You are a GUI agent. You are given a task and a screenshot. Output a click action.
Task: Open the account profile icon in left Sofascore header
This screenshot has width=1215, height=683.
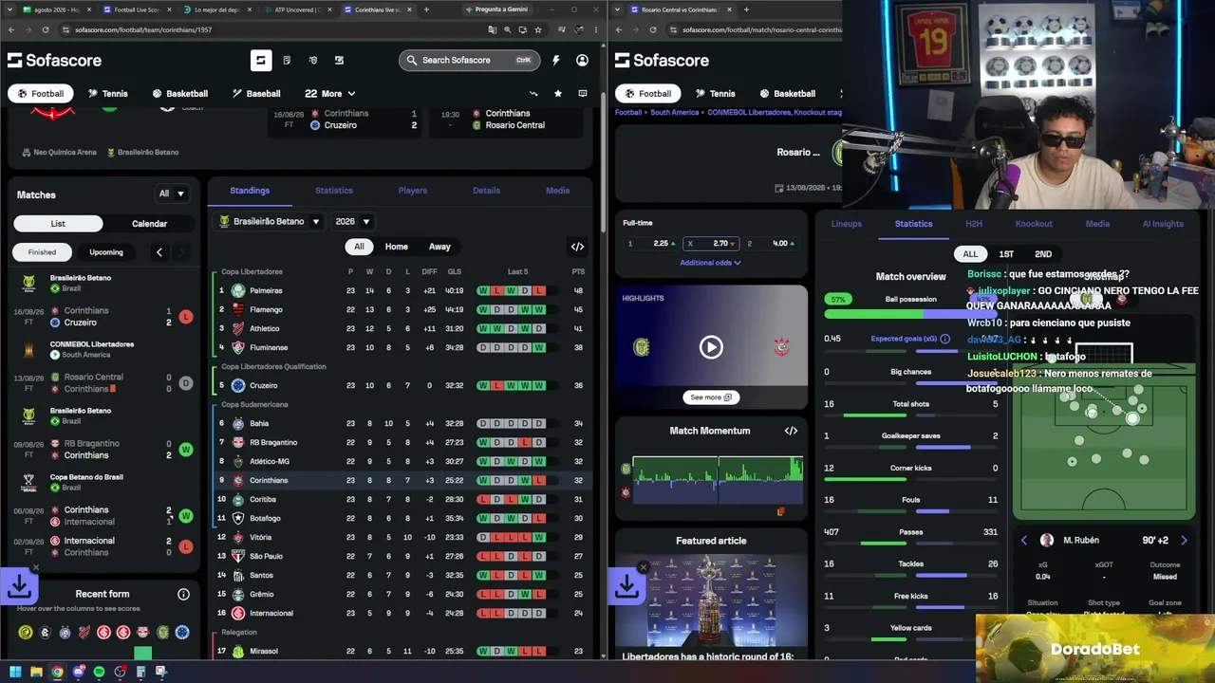coord(582,60)
